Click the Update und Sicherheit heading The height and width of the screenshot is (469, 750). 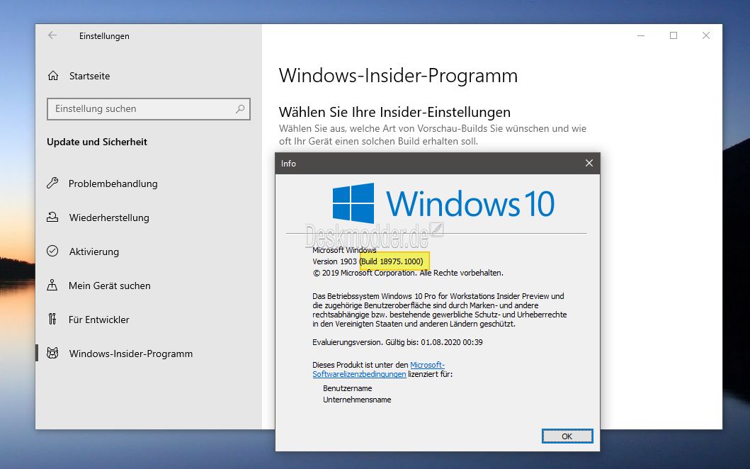(x=97, y=142)
